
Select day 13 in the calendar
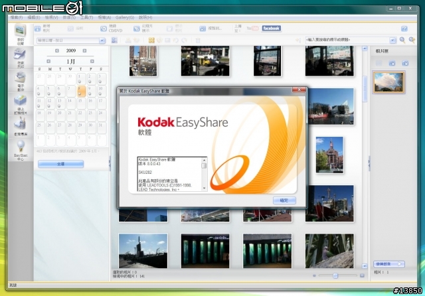(60, 103)
